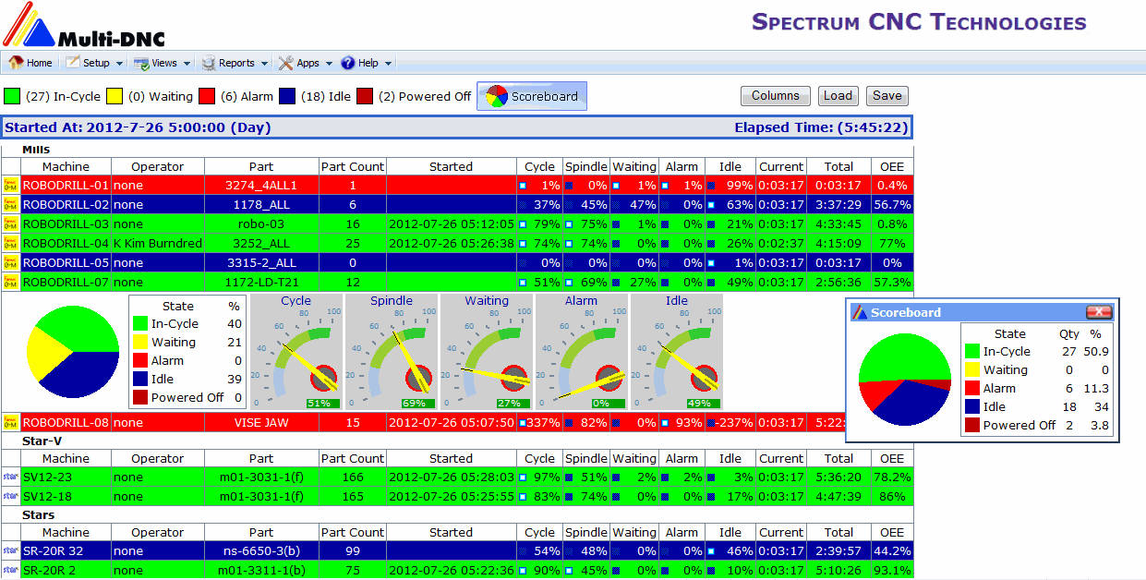Click the Fanuc icon beside ROBODRILL-08

point(10,423)
